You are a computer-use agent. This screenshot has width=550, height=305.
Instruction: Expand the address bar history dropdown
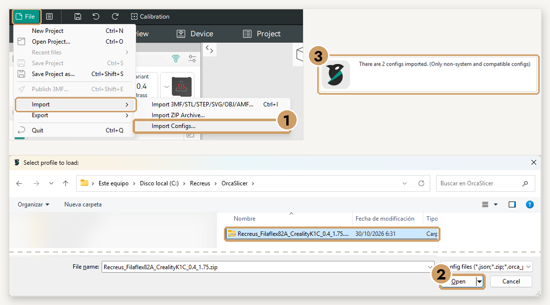click(x=405, y=183)
